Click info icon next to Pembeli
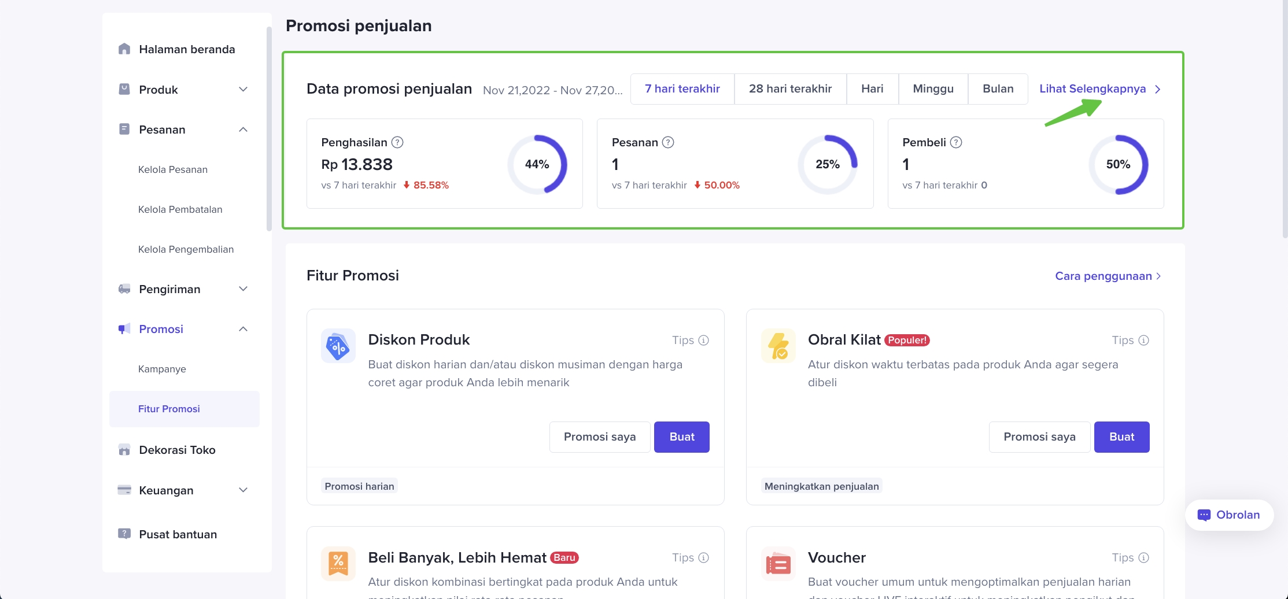Viewport: 1288px width, 599px height. coord(956,142)
